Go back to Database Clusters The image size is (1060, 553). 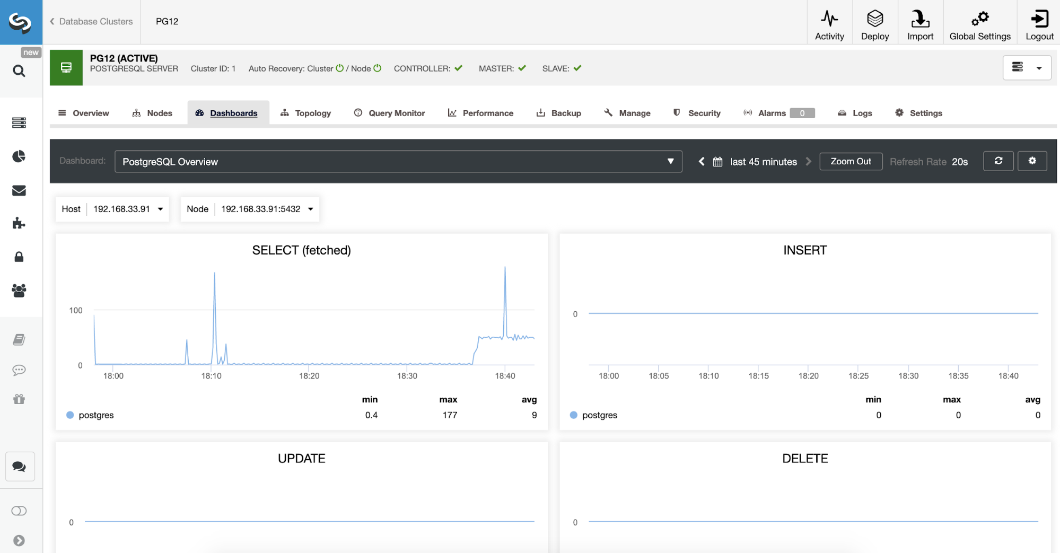tap(91, 21)
